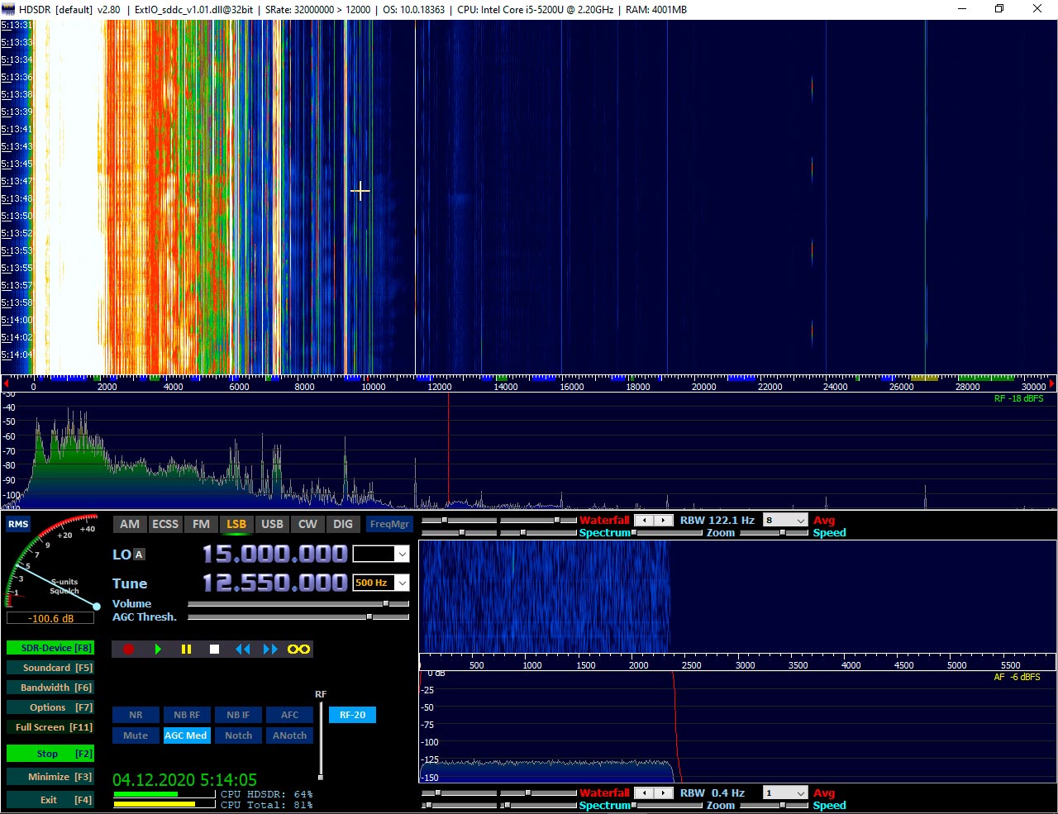Screen dimensions: 1058x814
Task: Toggle AGC Med setting
Action: (186, 735)
